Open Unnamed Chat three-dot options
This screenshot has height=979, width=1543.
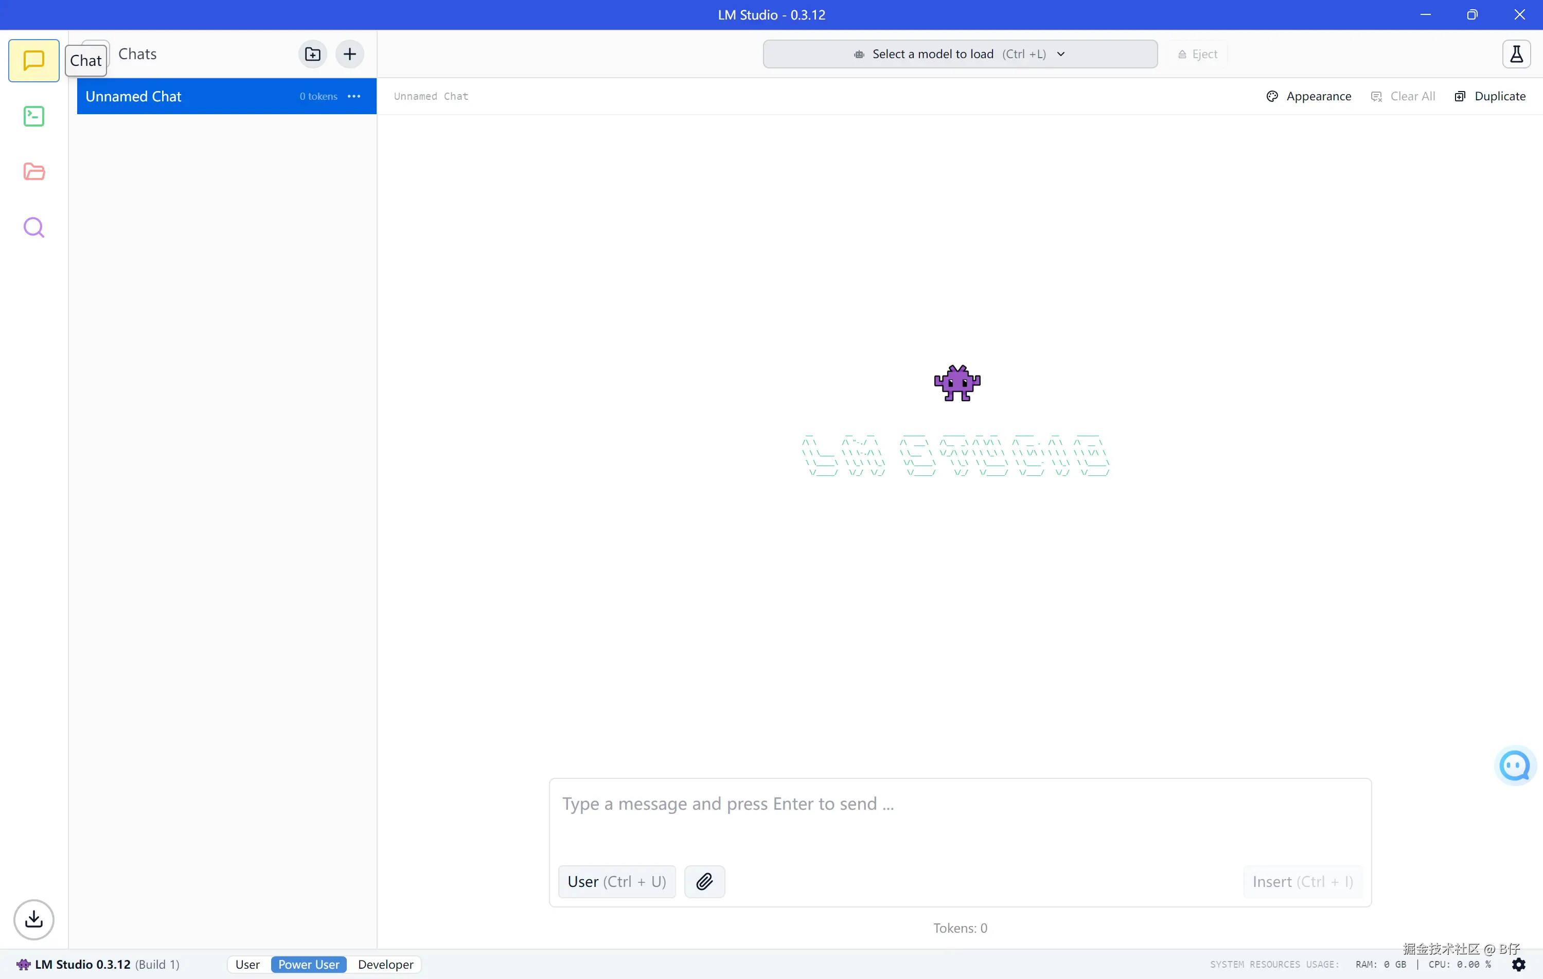(353, 96)
